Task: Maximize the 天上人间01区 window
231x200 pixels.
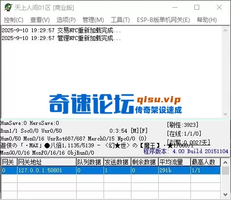Action: tap(197, 7)
